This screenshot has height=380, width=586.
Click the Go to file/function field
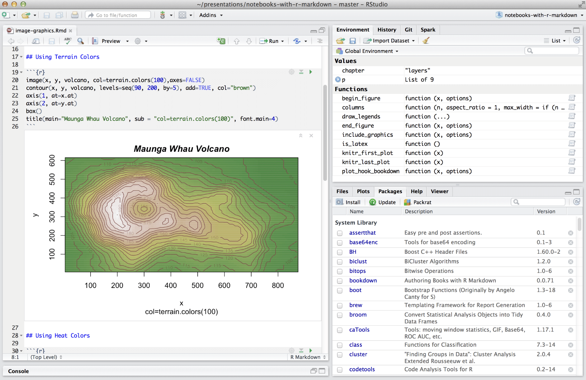click(x=118, y=15)
